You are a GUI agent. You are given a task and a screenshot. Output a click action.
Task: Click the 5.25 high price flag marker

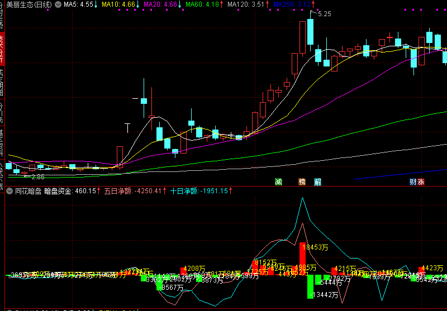point(324,13)
